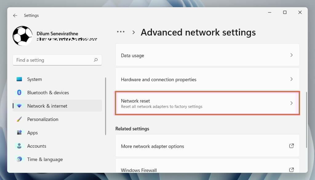This screenshot has height=180, width=315.
Task: Expand the Network reset chevron
Action: 291,103
